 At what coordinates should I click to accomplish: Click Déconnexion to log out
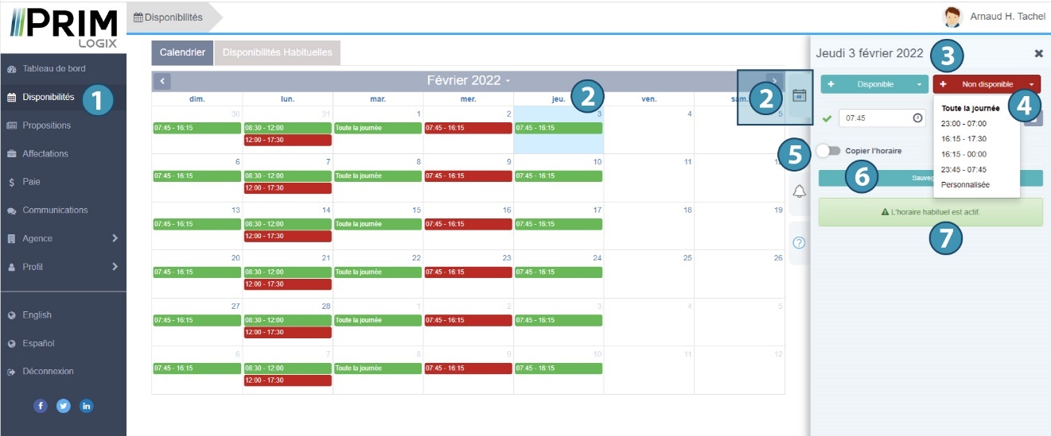coord(48,372)
